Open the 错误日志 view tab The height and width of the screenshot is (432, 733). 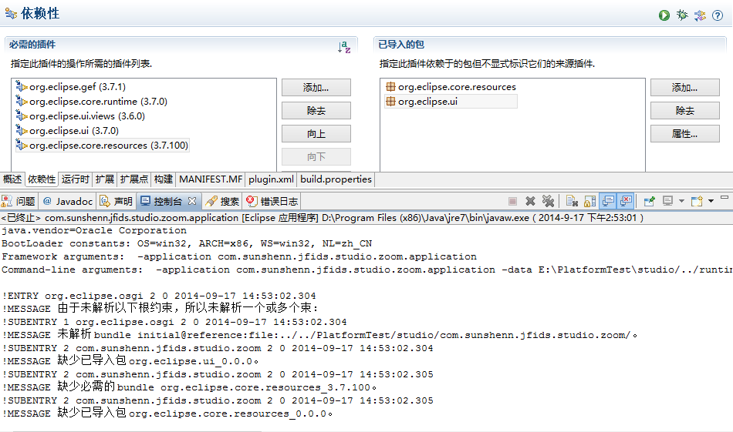(273, 202)
